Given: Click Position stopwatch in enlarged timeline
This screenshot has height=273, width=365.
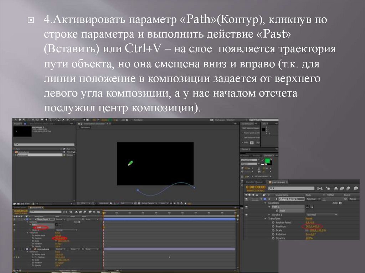Looking at the screenshot, I should click(273, 226).
